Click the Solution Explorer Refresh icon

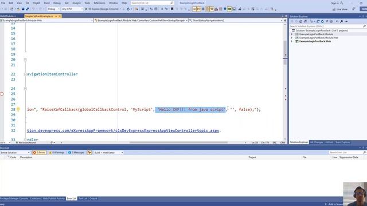(322, 21)
